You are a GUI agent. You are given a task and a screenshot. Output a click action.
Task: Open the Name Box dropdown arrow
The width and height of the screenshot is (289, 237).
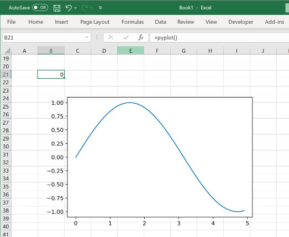pyautogui.click(x=87, y=37)
